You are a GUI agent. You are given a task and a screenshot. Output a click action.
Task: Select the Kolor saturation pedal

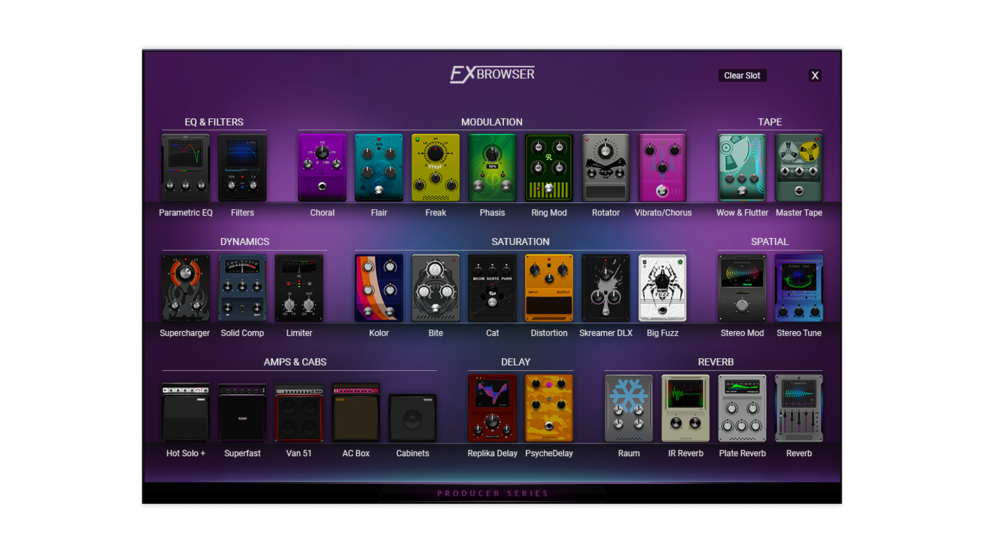click(x=379, y=288)
